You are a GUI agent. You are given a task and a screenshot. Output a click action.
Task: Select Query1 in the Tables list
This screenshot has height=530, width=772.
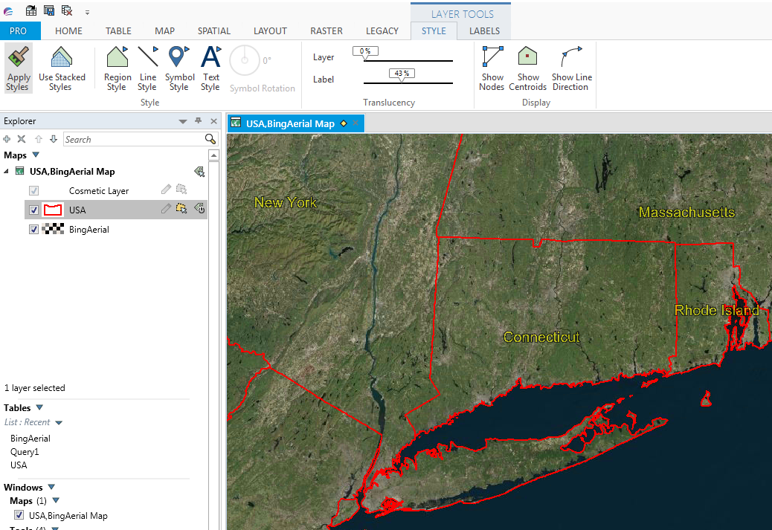coord(24,452)
